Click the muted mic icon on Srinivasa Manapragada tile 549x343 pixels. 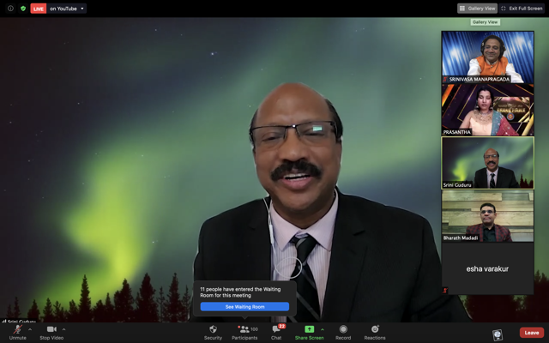tap(445, 80)
